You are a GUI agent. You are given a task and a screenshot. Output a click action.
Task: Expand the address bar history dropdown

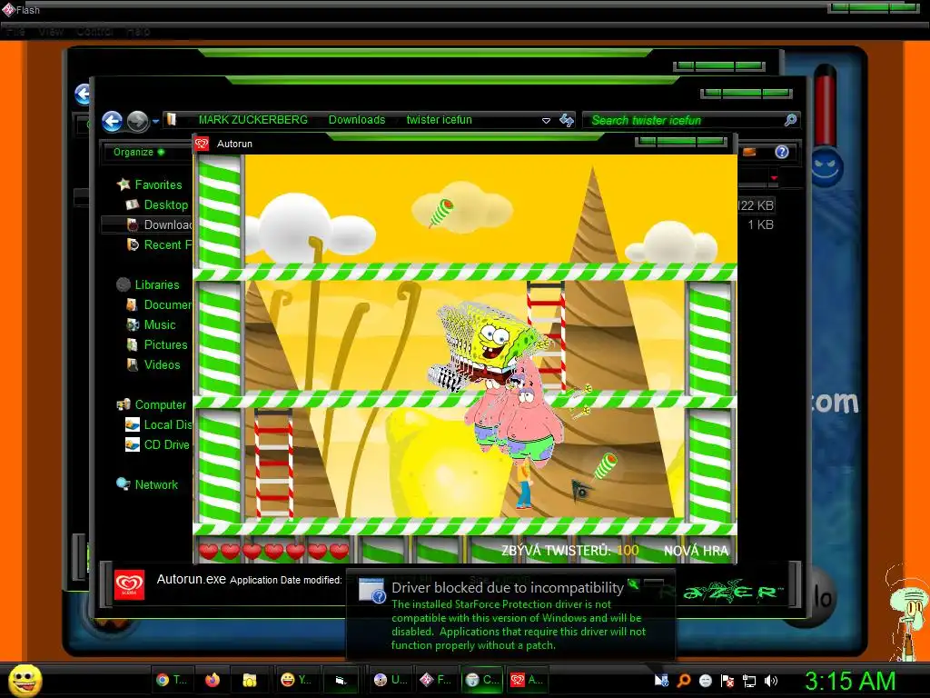546,121
